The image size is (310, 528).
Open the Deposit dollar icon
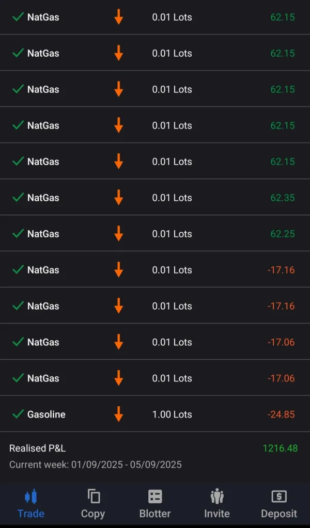pos(279,497)
